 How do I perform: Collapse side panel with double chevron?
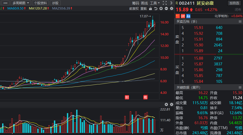(171, 3)
